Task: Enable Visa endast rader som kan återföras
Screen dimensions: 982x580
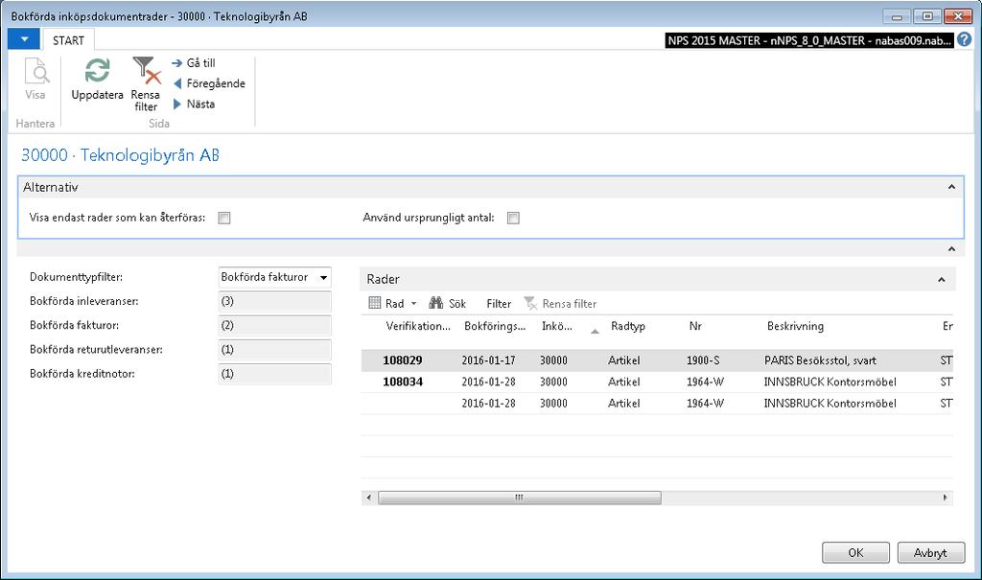Action: [224, 218]
